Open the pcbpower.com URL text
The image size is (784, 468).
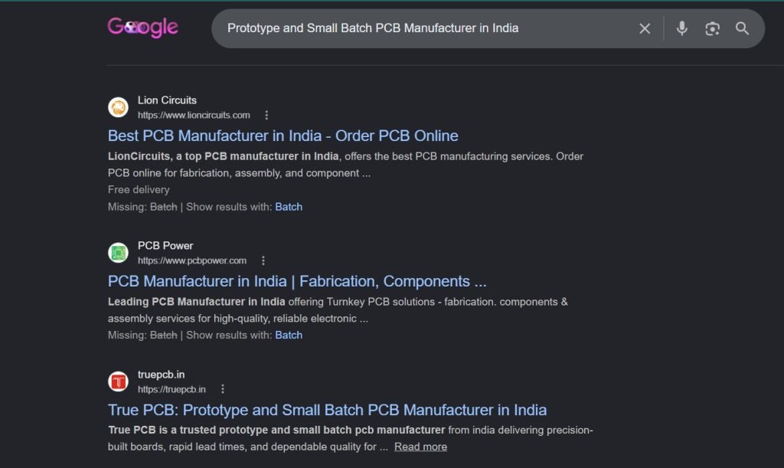[192, 260]
